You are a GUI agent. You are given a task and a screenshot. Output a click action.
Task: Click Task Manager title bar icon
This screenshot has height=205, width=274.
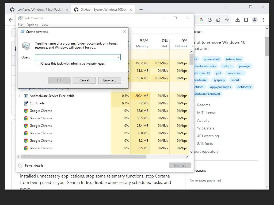click(20, 18)
